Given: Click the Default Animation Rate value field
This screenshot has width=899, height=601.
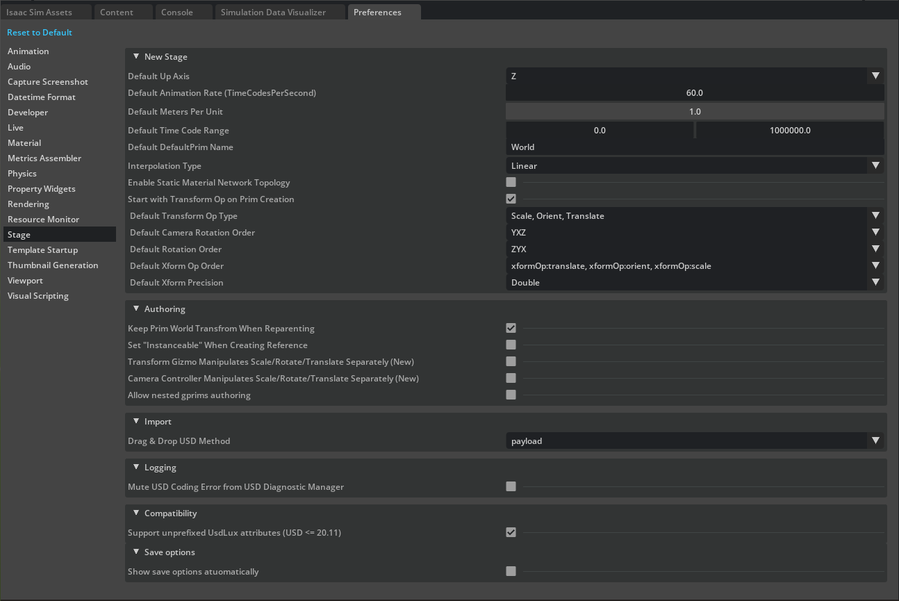Looking at the screenshot, I should (695, 92).
